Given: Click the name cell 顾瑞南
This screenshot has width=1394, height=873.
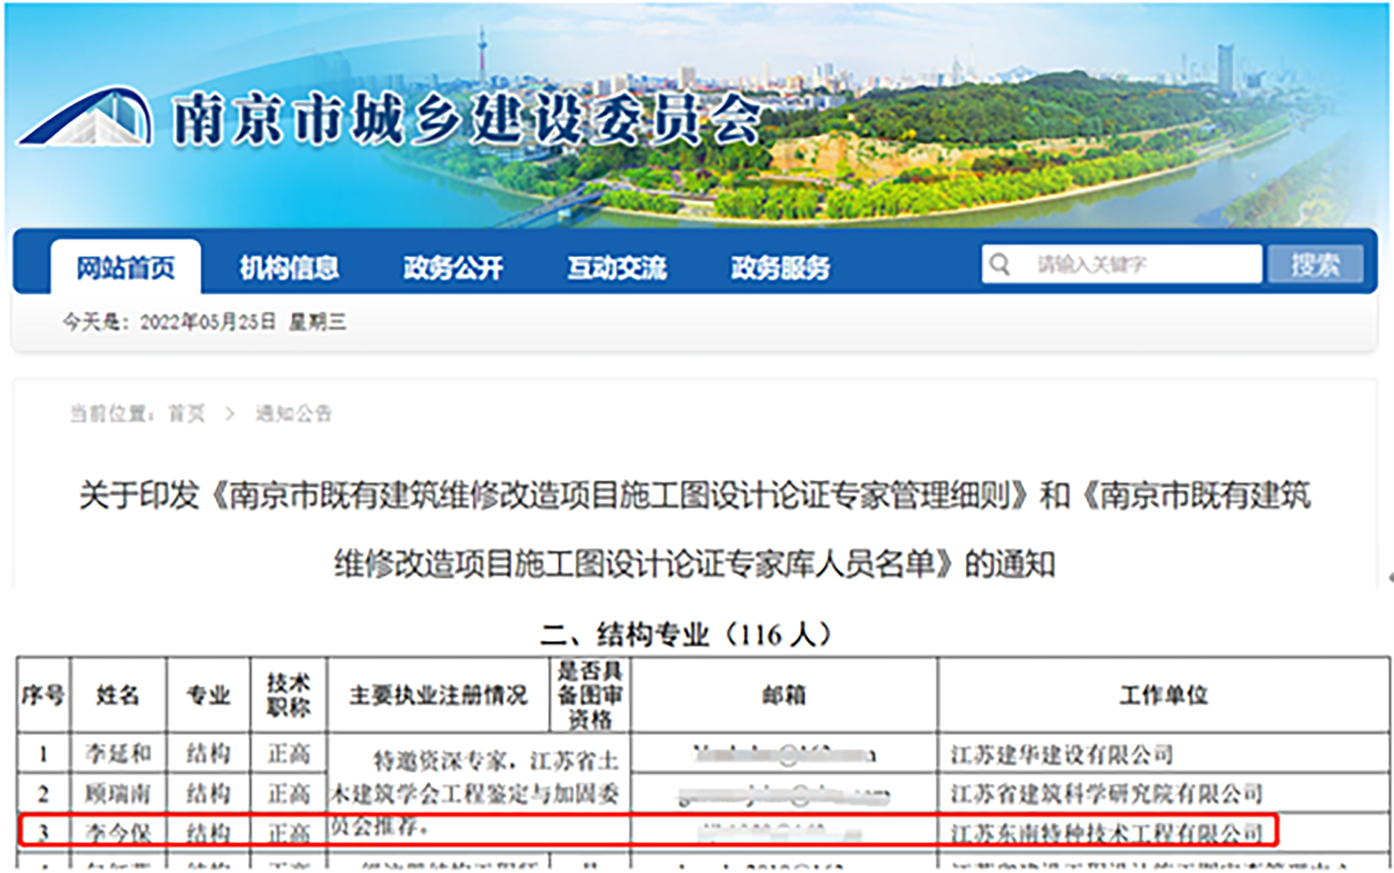Looking at the screenshot, I should (118, 794).
